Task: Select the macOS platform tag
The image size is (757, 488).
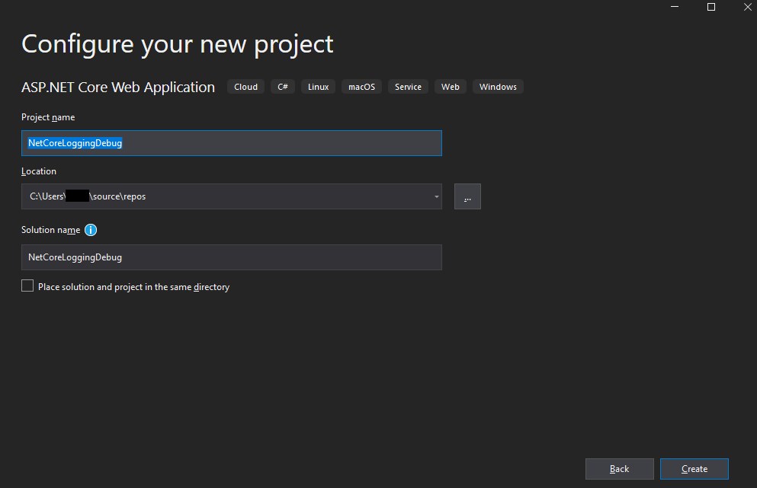Action: pyautogui.click(x=361, y=86)
